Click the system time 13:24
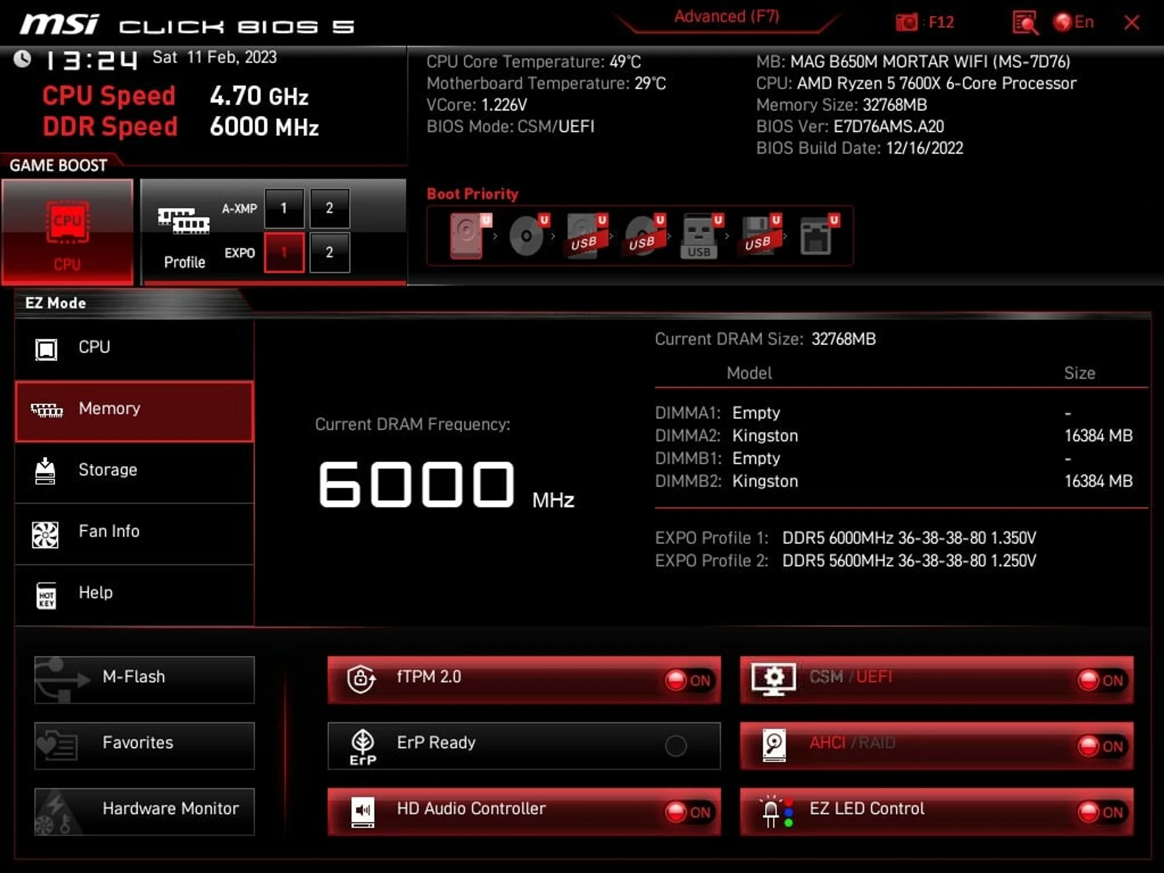 tap(92, 59)
